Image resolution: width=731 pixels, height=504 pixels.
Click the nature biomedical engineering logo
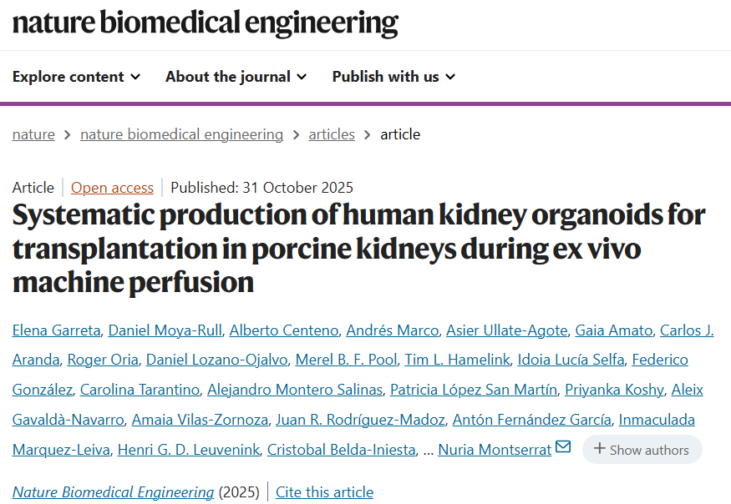pos(205,23)
